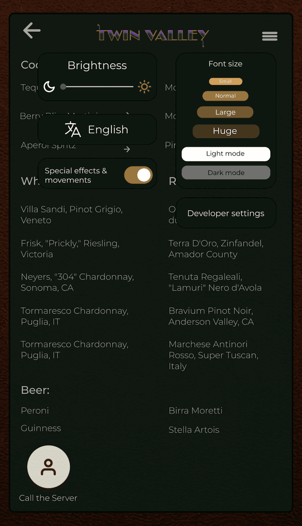
Task: Choose the Large font size
Action: tap(225, 112)
